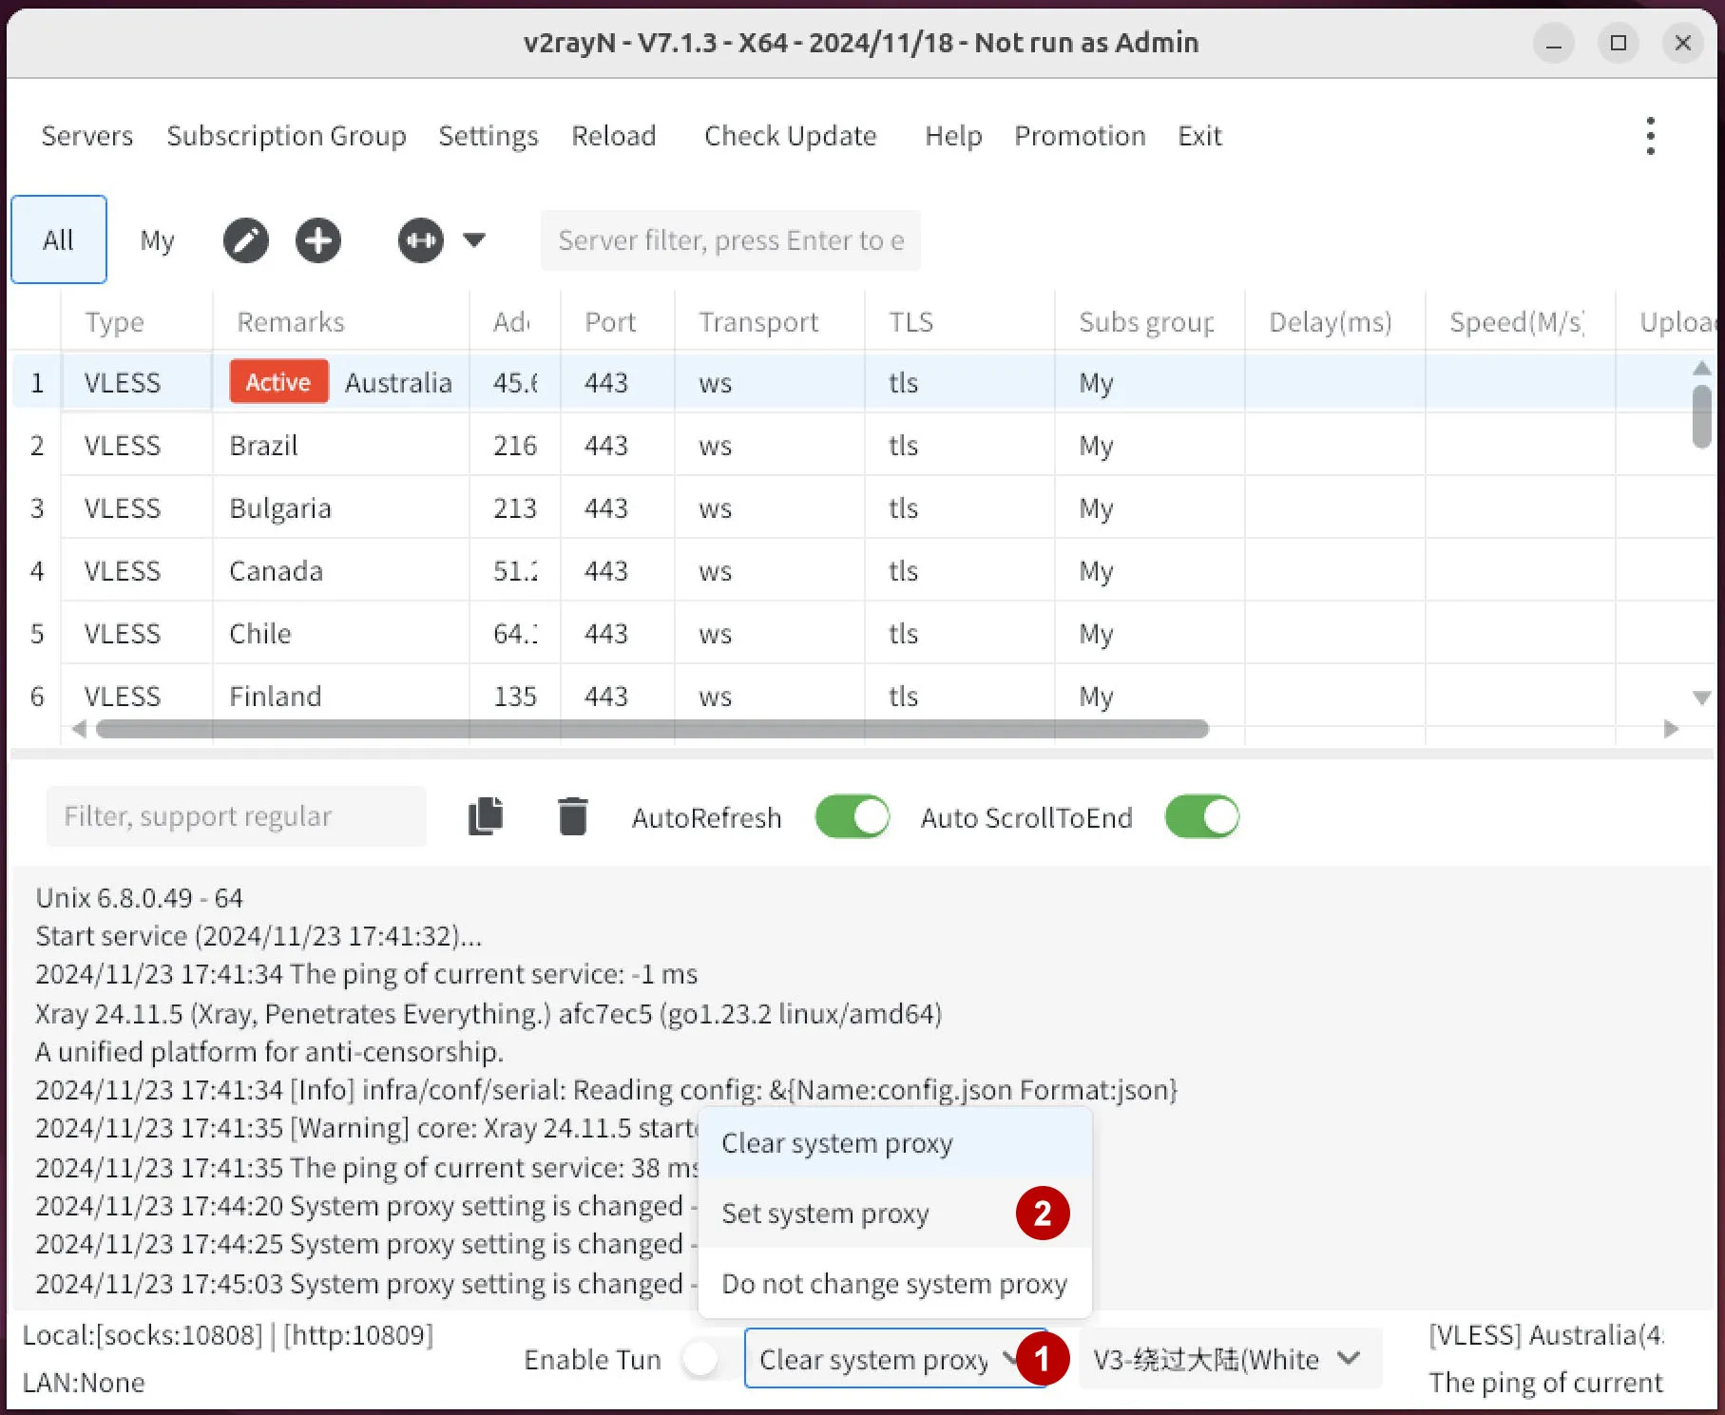Viewport: 1725px width, 1415px height.
Task: Click the scroll-up arrow of server list
Action: pyautogui.click(x=1702, y=368)
